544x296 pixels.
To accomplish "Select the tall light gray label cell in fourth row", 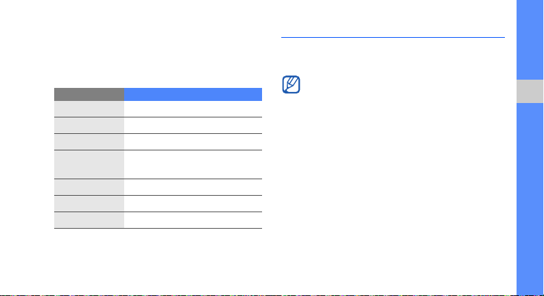I will click(x=89, y=164).
